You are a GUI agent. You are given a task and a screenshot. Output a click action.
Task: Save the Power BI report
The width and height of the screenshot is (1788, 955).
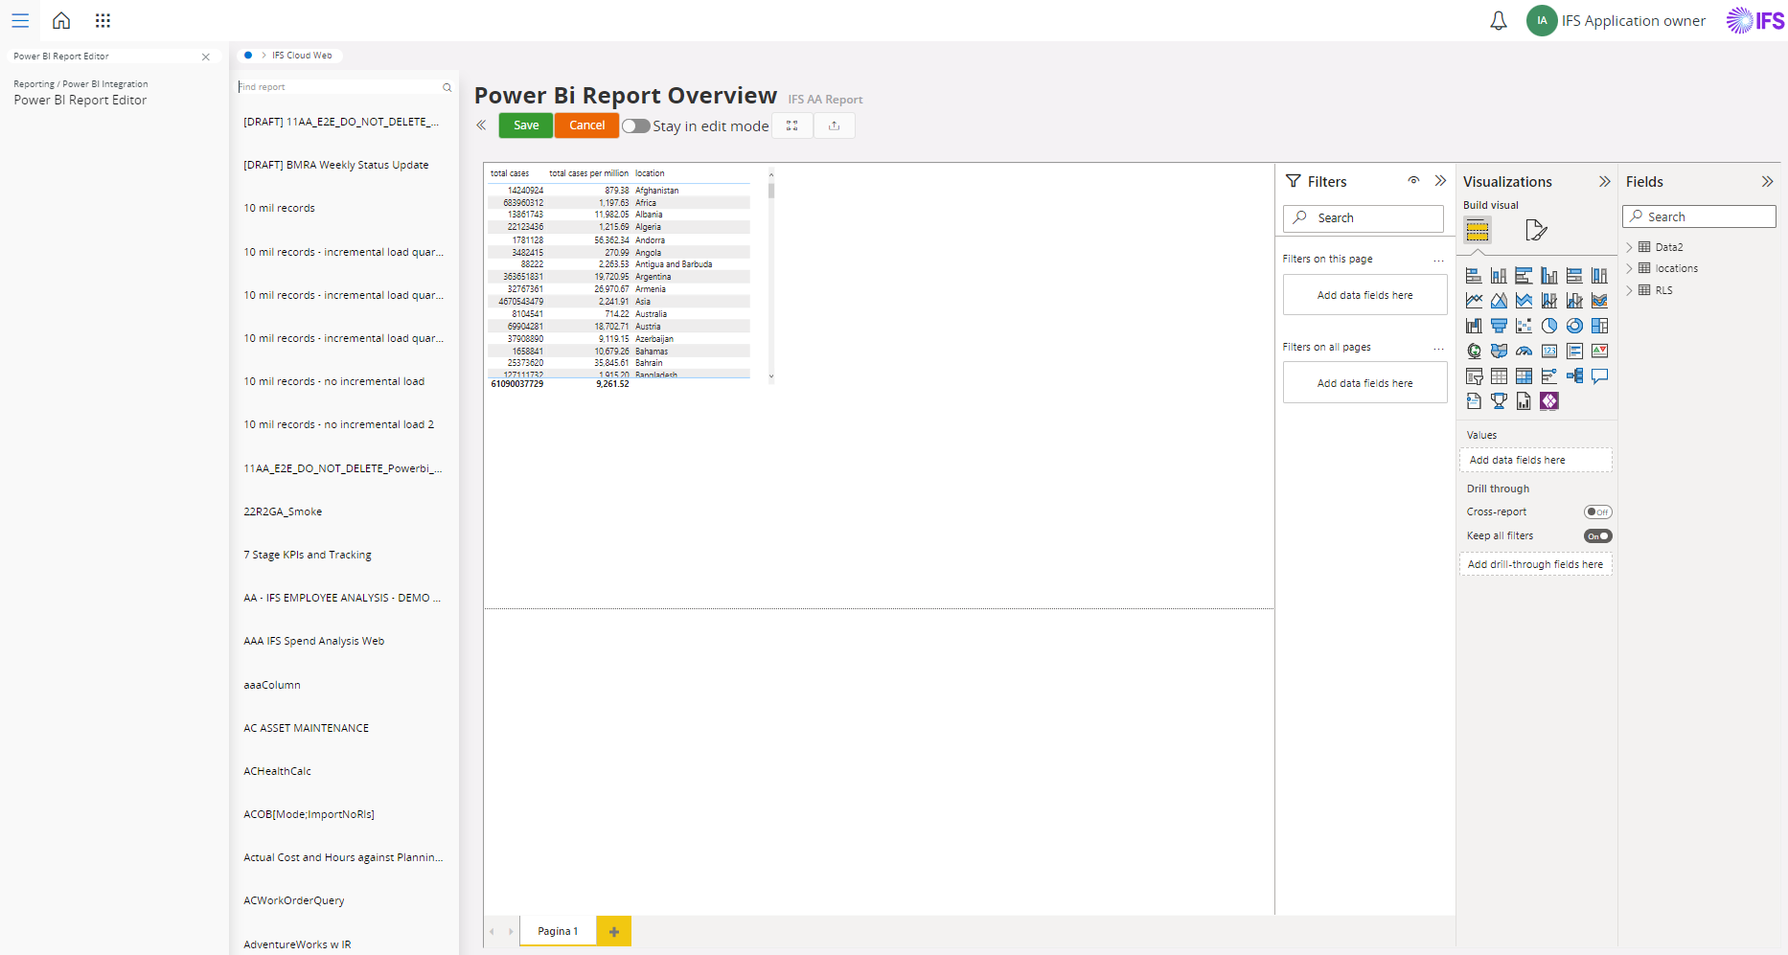pyautogui.click(x=525, y=125)
